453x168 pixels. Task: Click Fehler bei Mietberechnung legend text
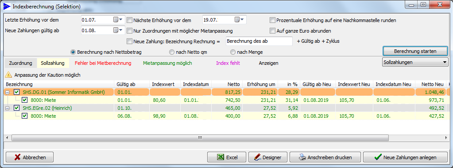(x=103, y=63)
